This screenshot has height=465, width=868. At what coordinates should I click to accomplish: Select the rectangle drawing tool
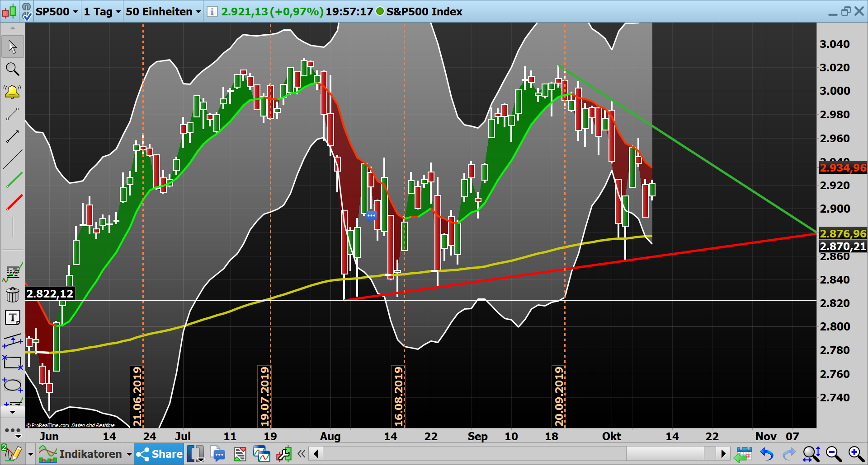13,363
